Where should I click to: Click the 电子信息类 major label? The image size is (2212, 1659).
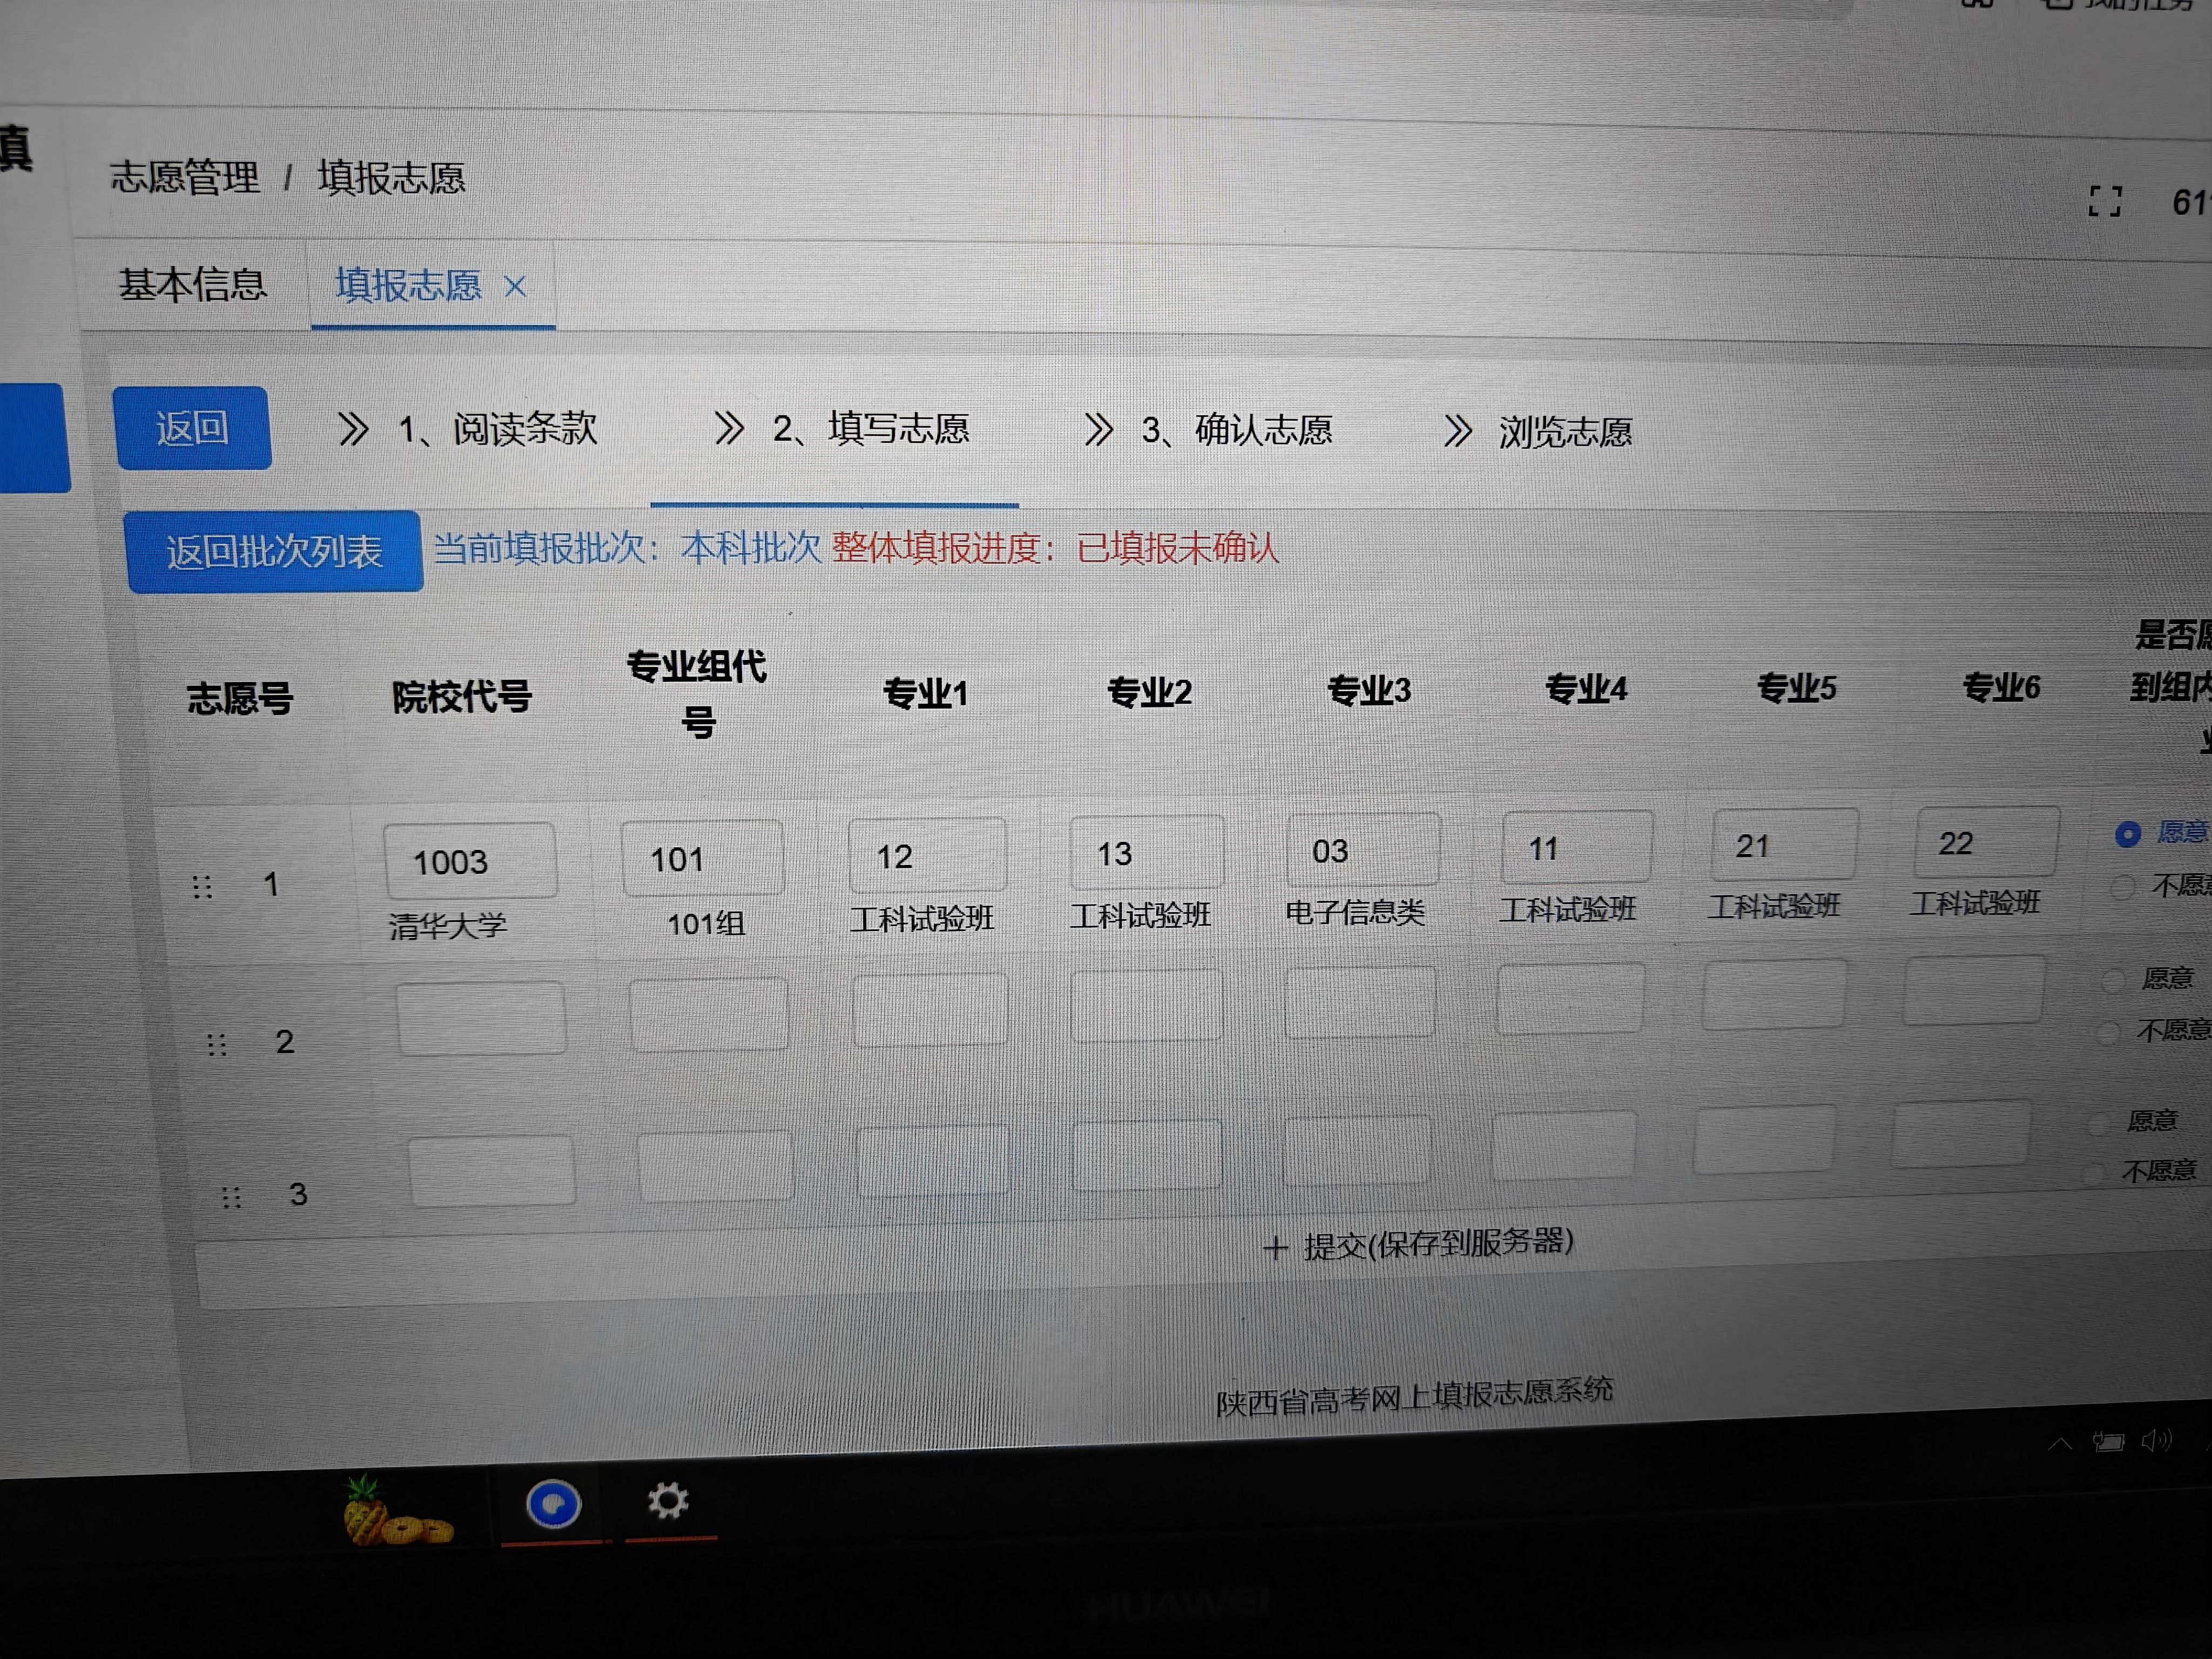(x=1355, y=912)
